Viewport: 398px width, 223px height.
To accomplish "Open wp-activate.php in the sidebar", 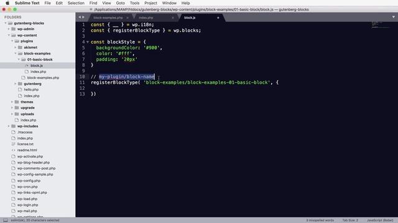I will click(x=30, y=157).
